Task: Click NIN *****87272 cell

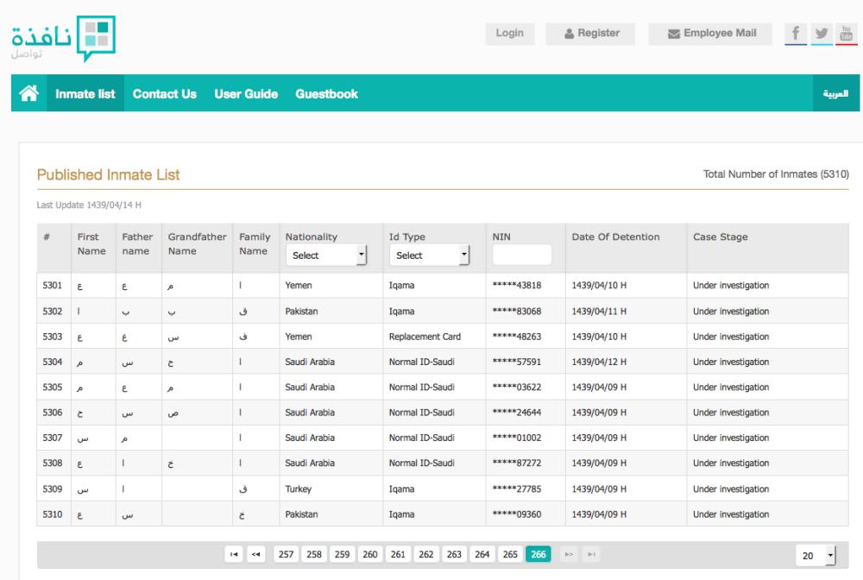Action: click(516, 463)
